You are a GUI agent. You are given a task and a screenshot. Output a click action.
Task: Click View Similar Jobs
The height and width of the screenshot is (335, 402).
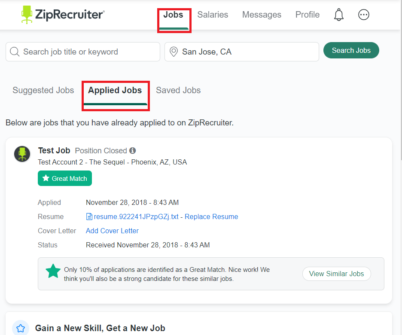(x=336, y=274)
